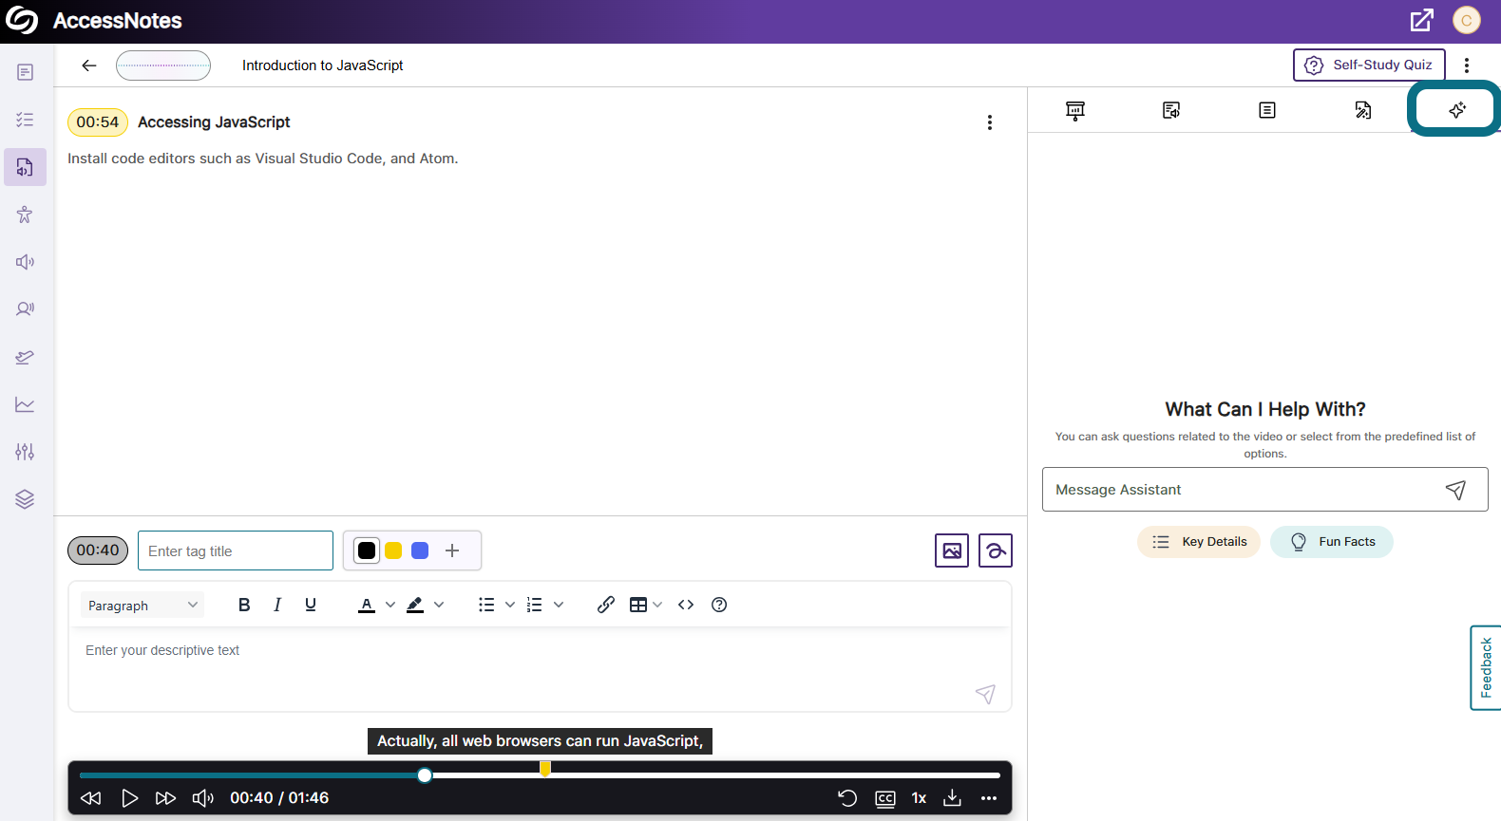Rewind the video

click(91, 798)
